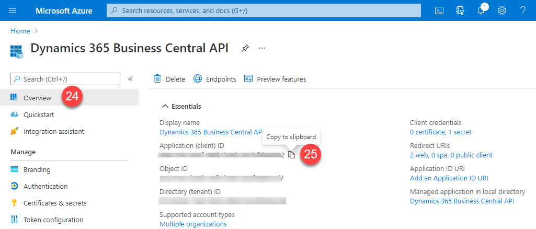Select the Application (client) ID label
536x229 pixels.
[191, 145]
